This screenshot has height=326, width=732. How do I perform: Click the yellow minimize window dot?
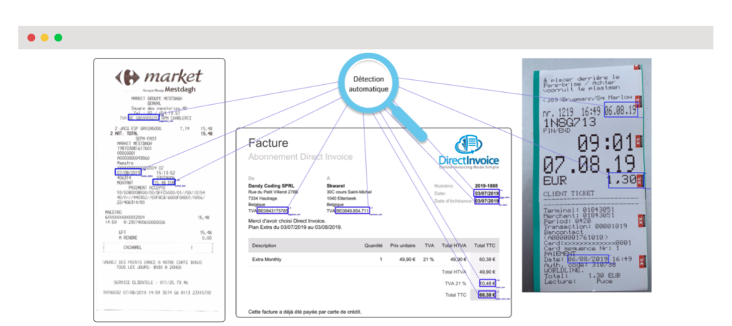[x=44, y=38]
